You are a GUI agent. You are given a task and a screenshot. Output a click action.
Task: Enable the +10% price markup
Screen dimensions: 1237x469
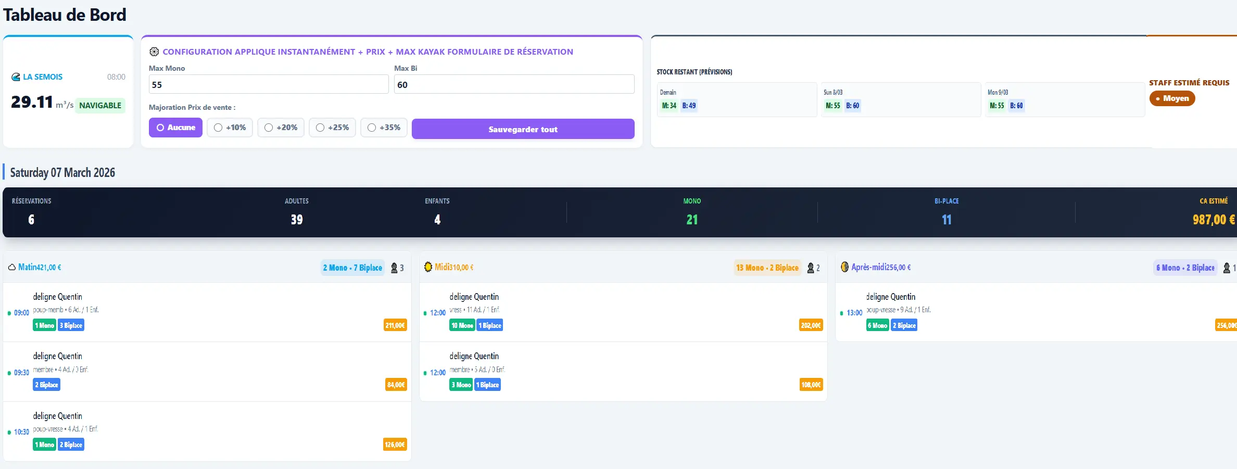[x=230, y=128]
